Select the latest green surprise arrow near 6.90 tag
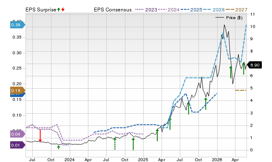The height and width of the screenshot is (162, 272). click(x=244, y=69)
